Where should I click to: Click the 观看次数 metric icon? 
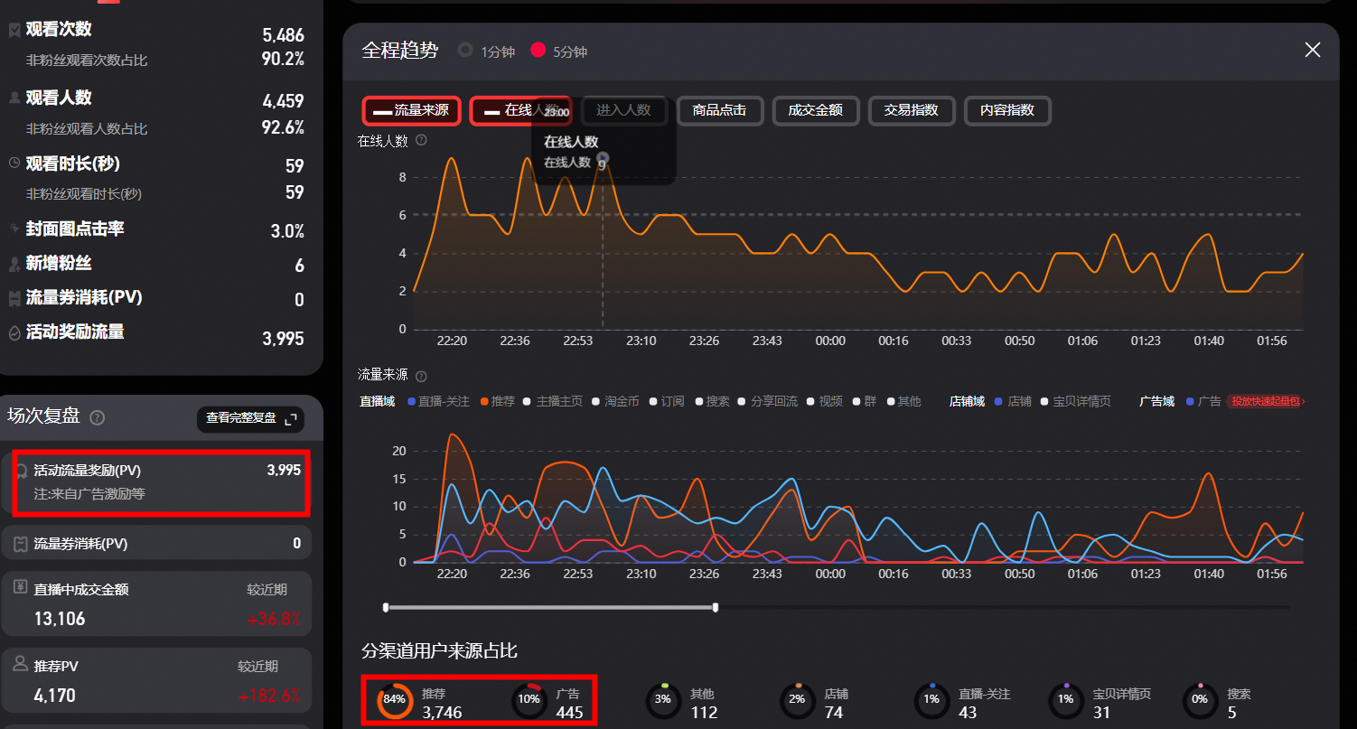pos(14,30)
